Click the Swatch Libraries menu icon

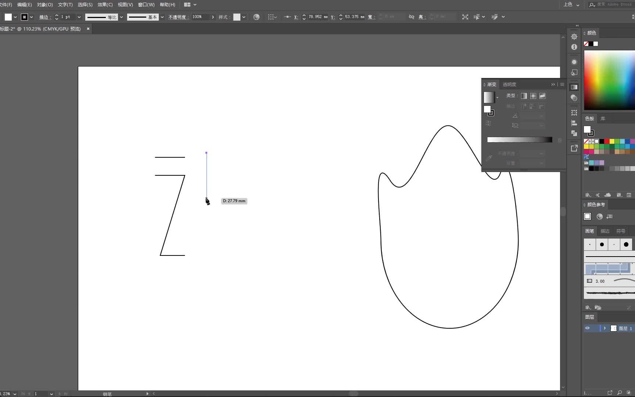(588, 195)
